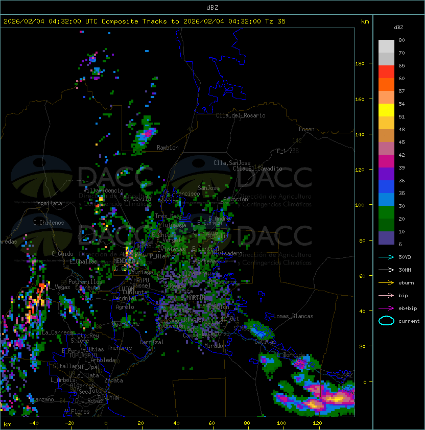Click the yellow eburn arrow in legend
This screenshot has width=425, height=430.
(386, 283)
